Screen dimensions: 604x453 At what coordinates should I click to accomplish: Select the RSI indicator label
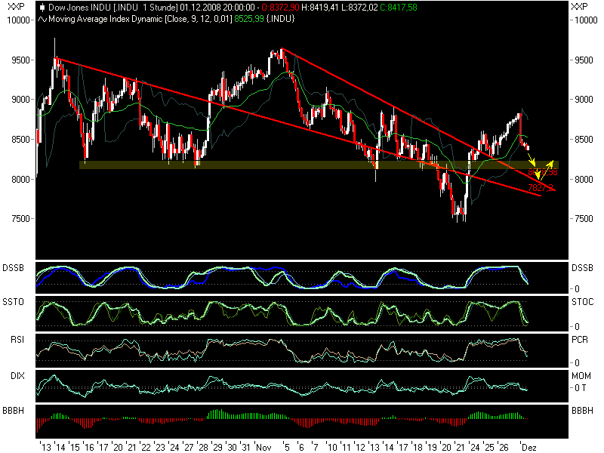[x=17, y=340]
